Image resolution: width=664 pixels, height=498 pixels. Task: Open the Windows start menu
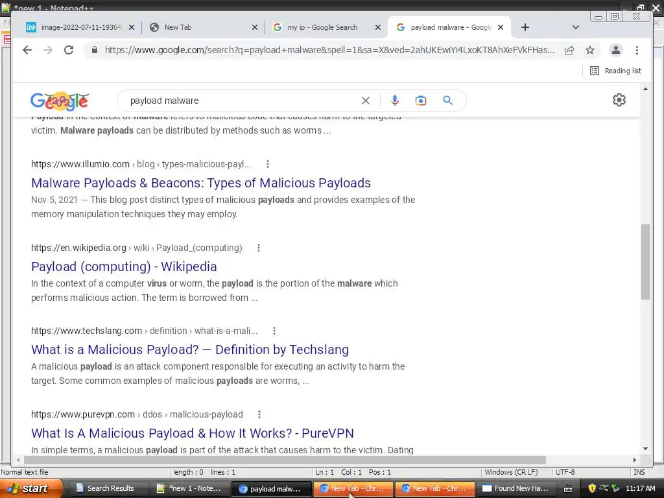pos(31,488)
